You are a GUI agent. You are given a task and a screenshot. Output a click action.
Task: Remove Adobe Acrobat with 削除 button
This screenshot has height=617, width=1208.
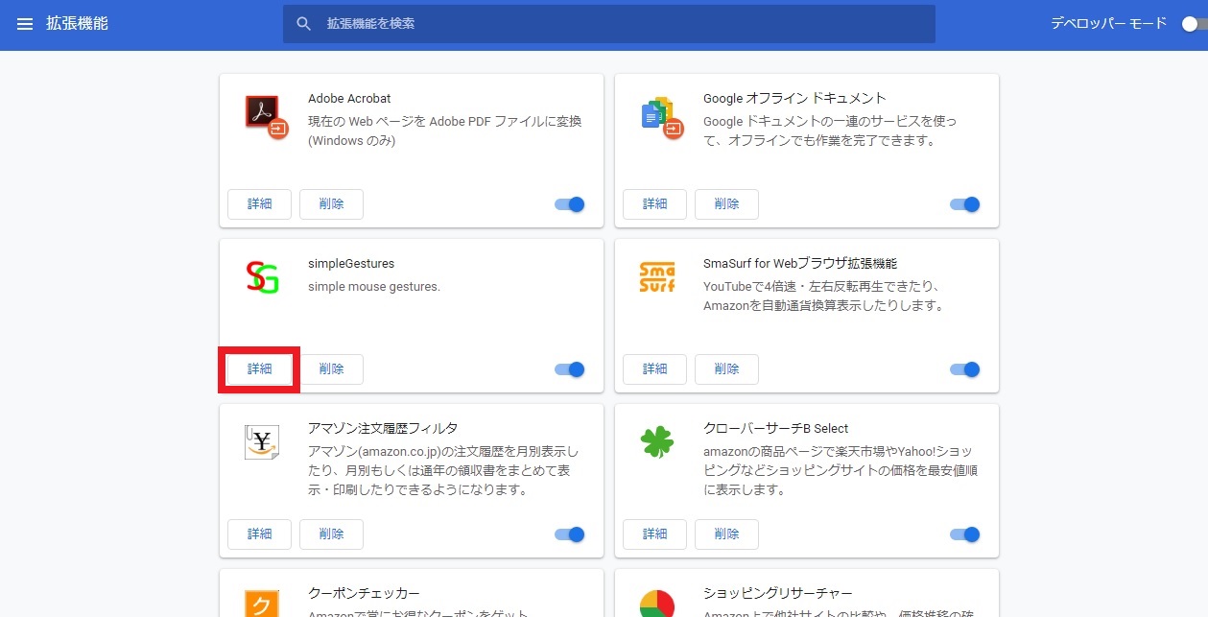[x=331, y=204]
